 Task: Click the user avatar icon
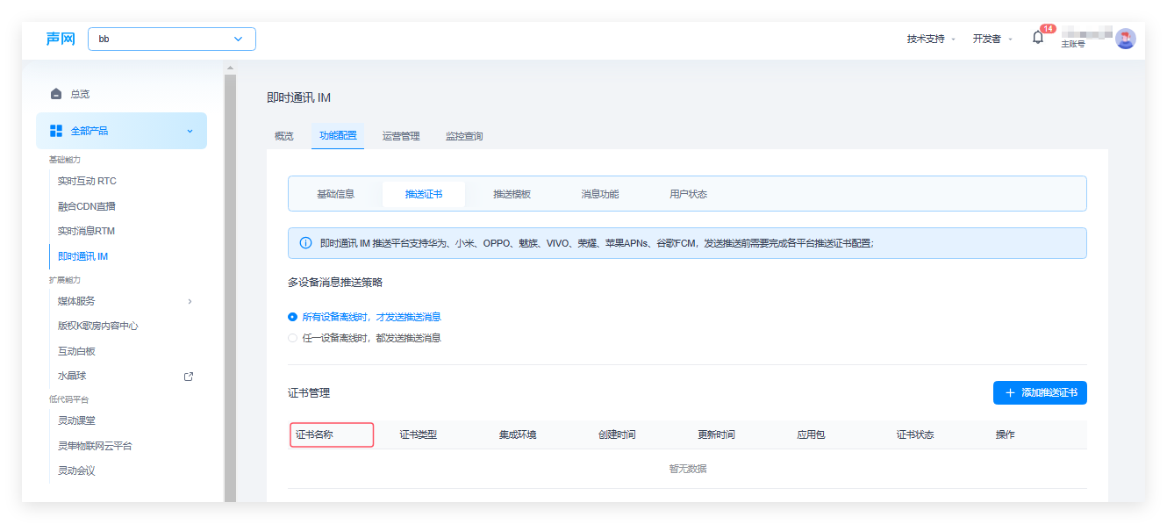coord(1125,39)
